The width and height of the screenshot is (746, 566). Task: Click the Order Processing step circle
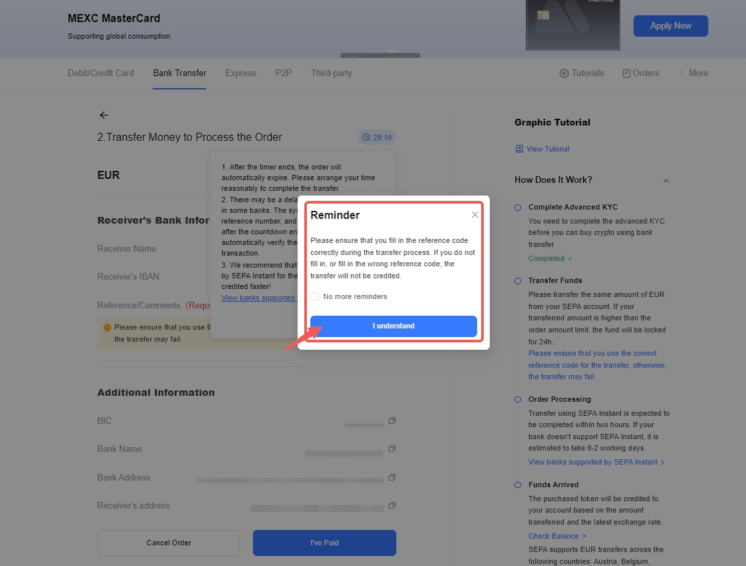(518, 399)
